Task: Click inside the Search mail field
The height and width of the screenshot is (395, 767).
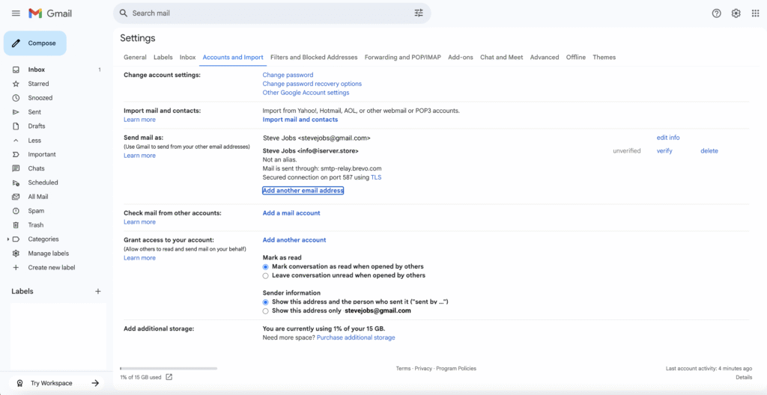Action: (x=271, y=13)
